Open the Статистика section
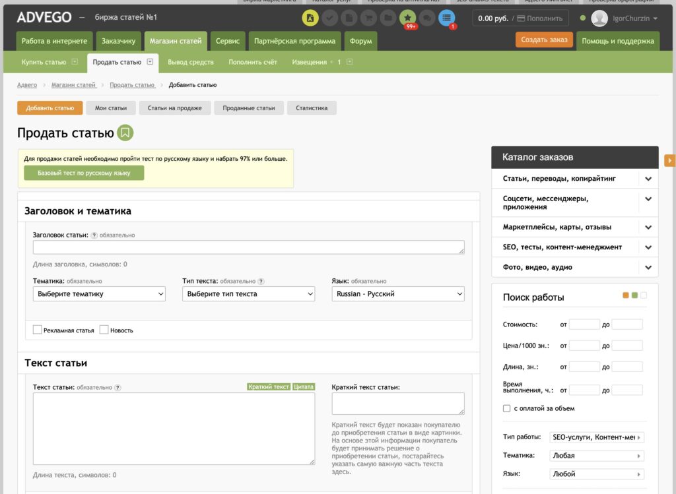This screenshot has height=494, width=676. coord(312,108)
